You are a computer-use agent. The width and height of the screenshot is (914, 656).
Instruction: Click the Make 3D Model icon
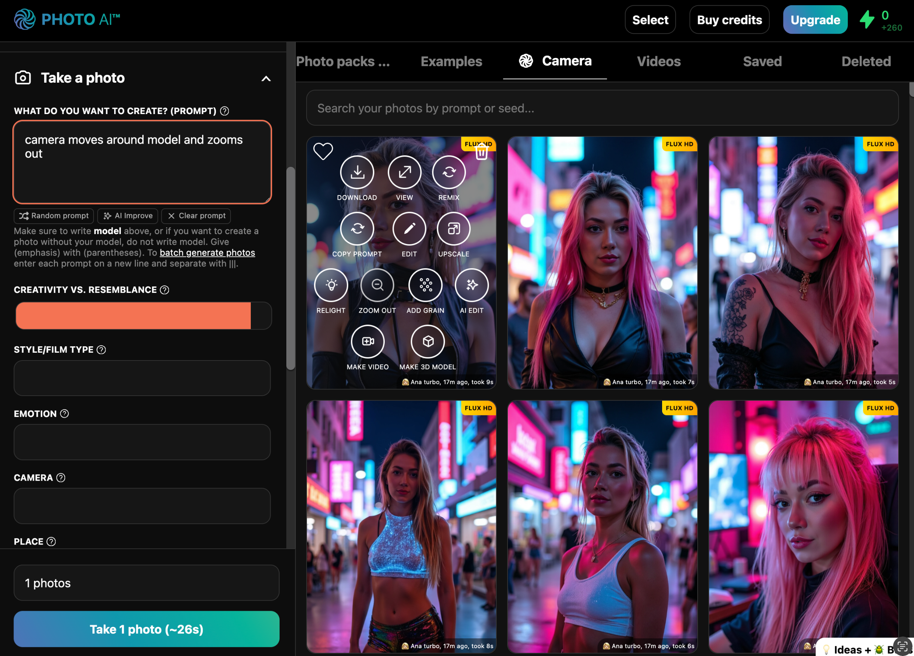(427, 341)
